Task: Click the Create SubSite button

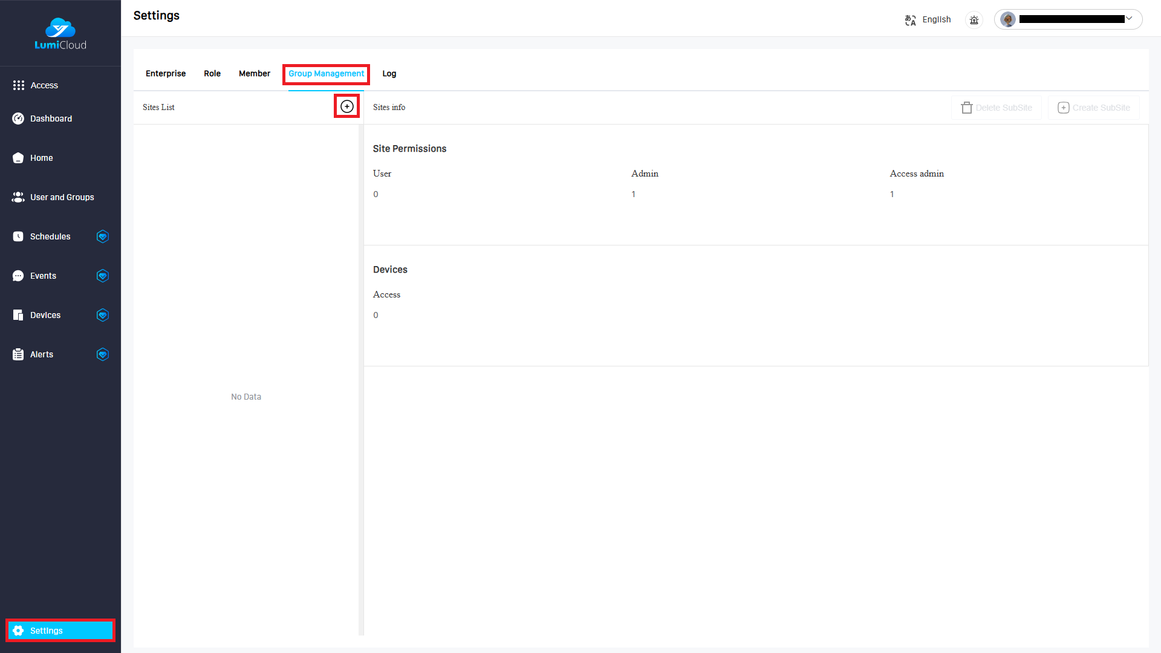Action: tap(1094, 108)
